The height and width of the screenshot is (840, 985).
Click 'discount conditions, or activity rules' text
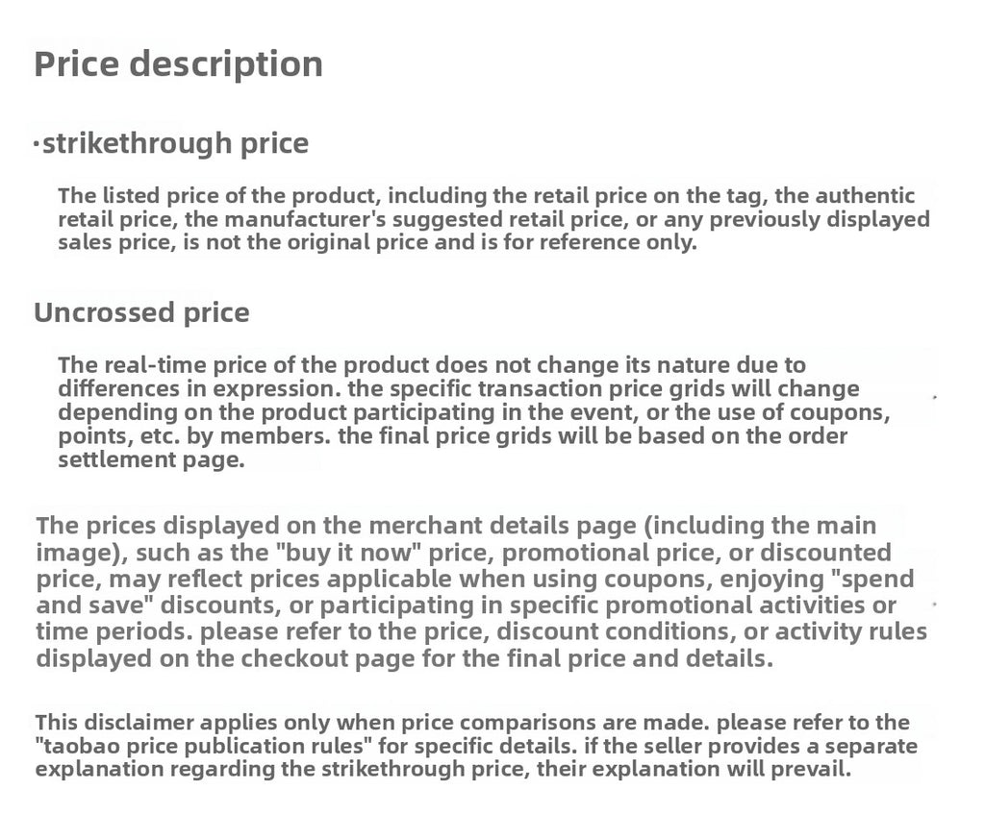712,631
